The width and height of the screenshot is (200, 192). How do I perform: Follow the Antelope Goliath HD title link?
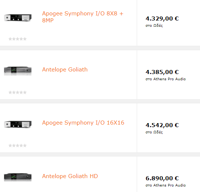point(70,176)
